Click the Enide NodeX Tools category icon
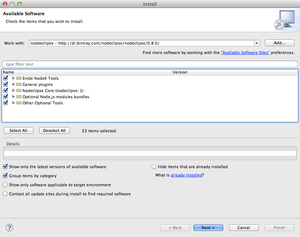 click(x=19, y=78)
